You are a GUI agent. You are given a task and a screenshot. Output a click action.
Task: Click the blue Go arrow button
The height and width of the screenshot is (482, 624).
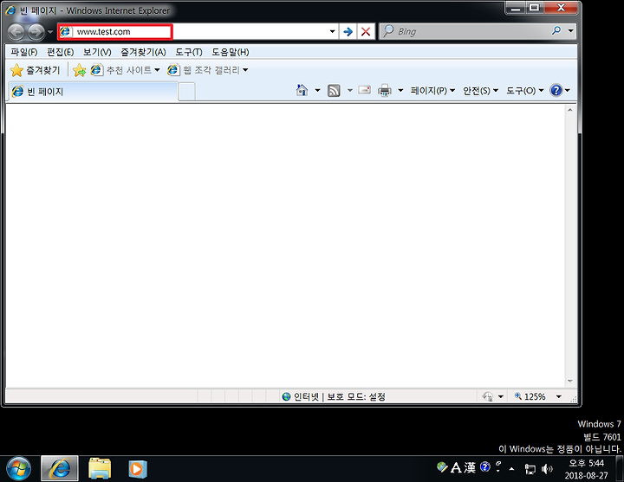pyautogui.click(x=348, y=32)
